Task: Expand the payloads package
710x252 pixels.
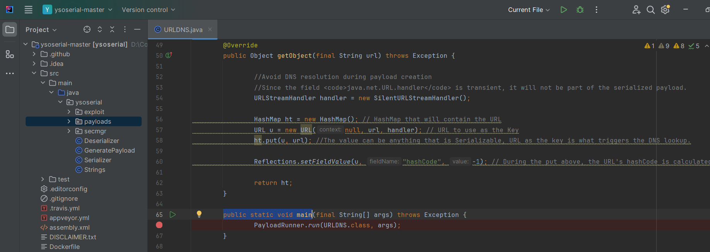Action: (x=69, y=121)
